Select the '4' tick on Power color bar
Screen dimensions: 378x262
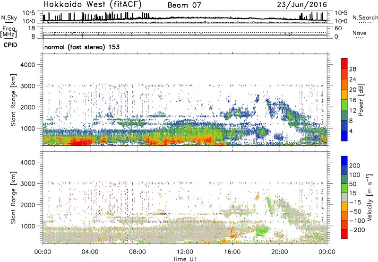click(x=351, y=131)
